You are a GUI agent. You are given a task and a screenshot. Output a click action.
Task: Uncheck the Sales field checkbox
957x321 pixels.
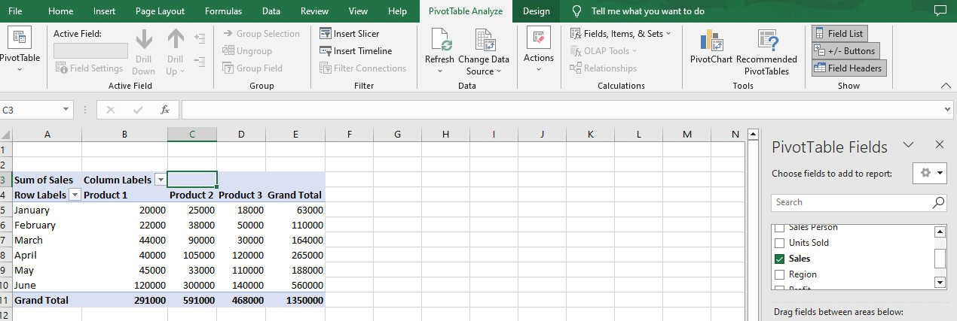click(780, 259)
